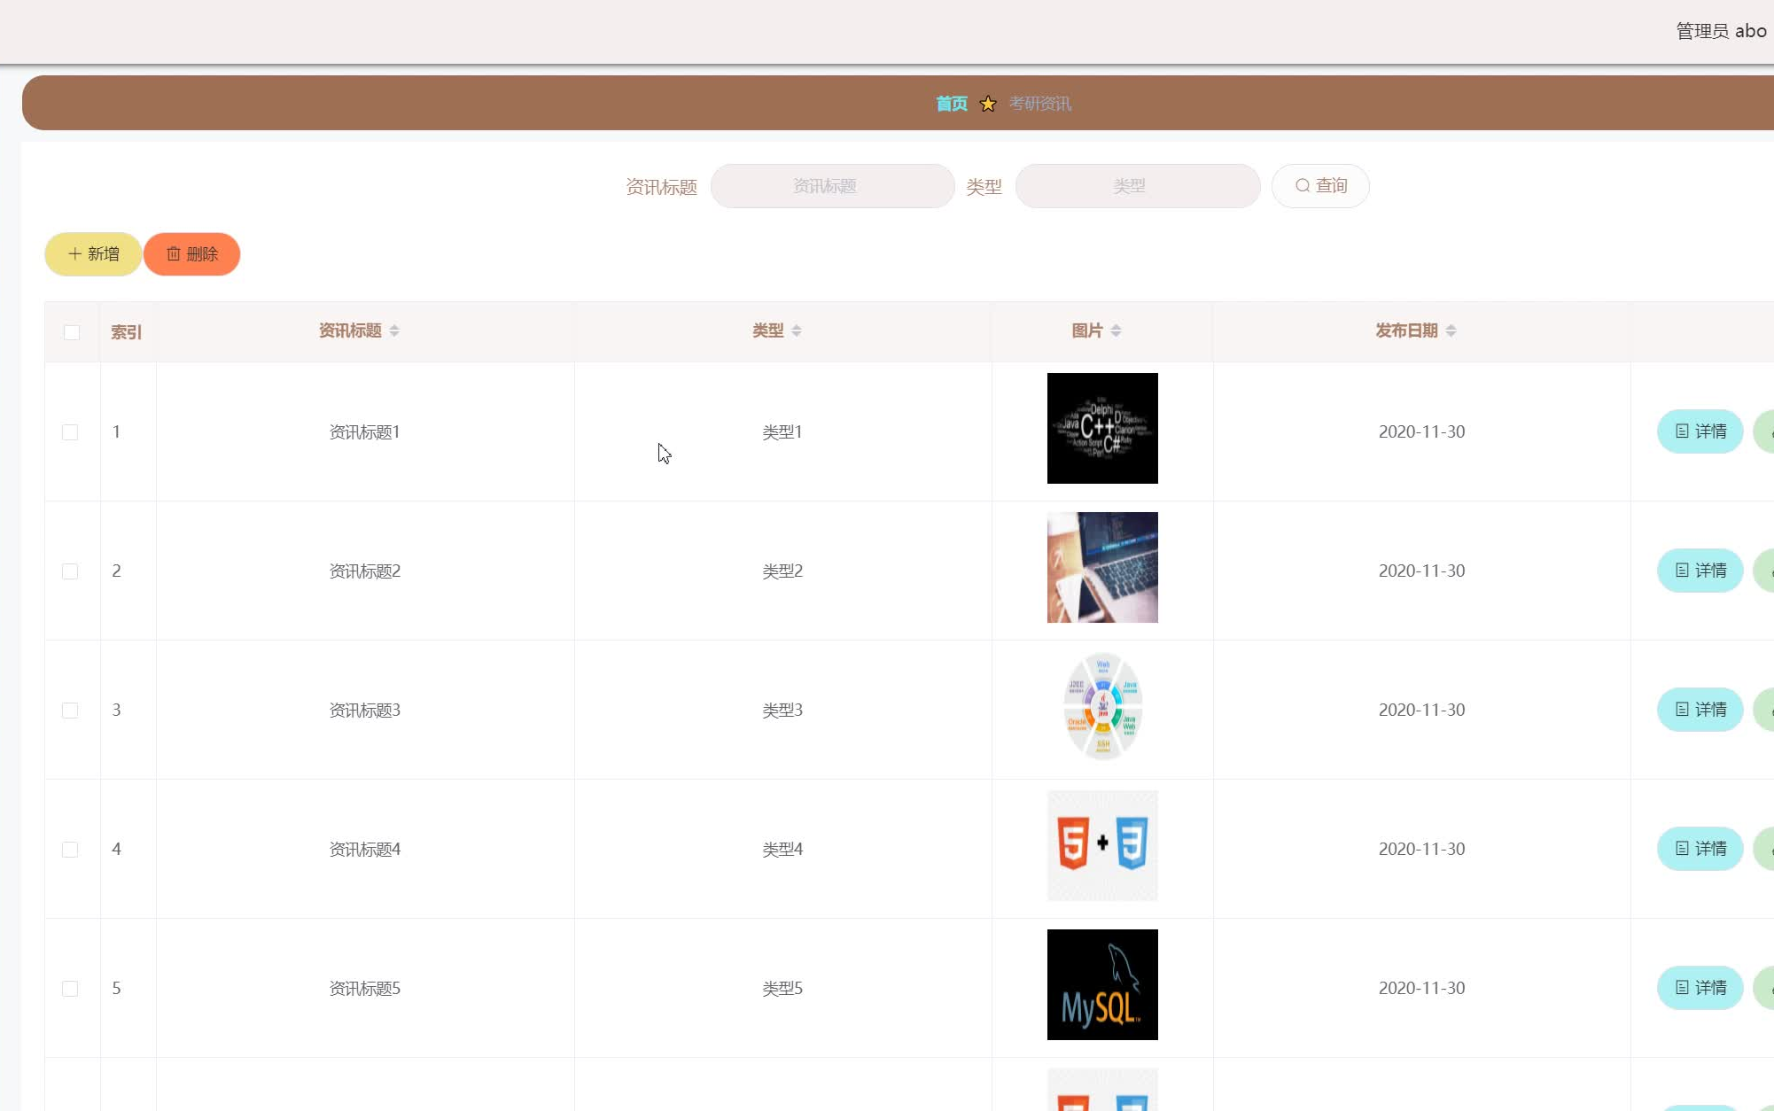
Task: Sort by 资讯标题 column sort arrows
Action: 394,330
